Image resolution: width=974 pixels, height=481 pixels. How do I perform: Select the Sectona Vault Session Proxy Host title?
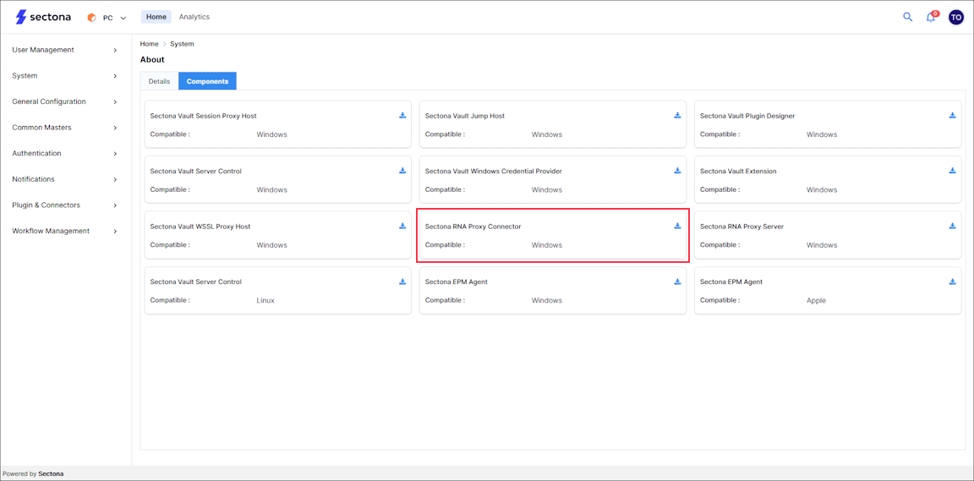pos(203,116)
